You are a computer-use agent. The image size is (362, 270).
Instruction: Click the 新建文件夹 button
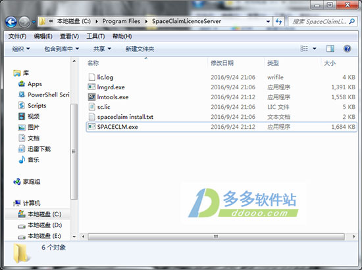pos(140,49)
